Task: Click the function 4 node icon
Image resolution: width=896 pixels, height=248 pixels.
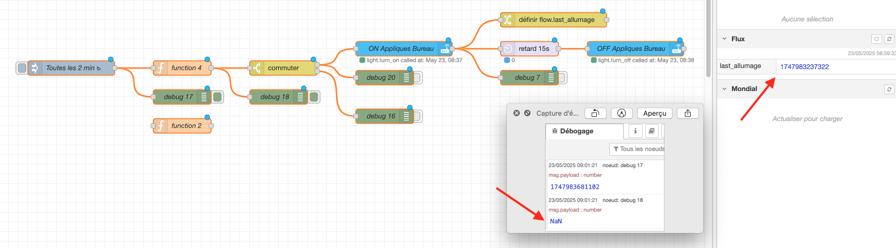Action: click(x=160, y=68)
